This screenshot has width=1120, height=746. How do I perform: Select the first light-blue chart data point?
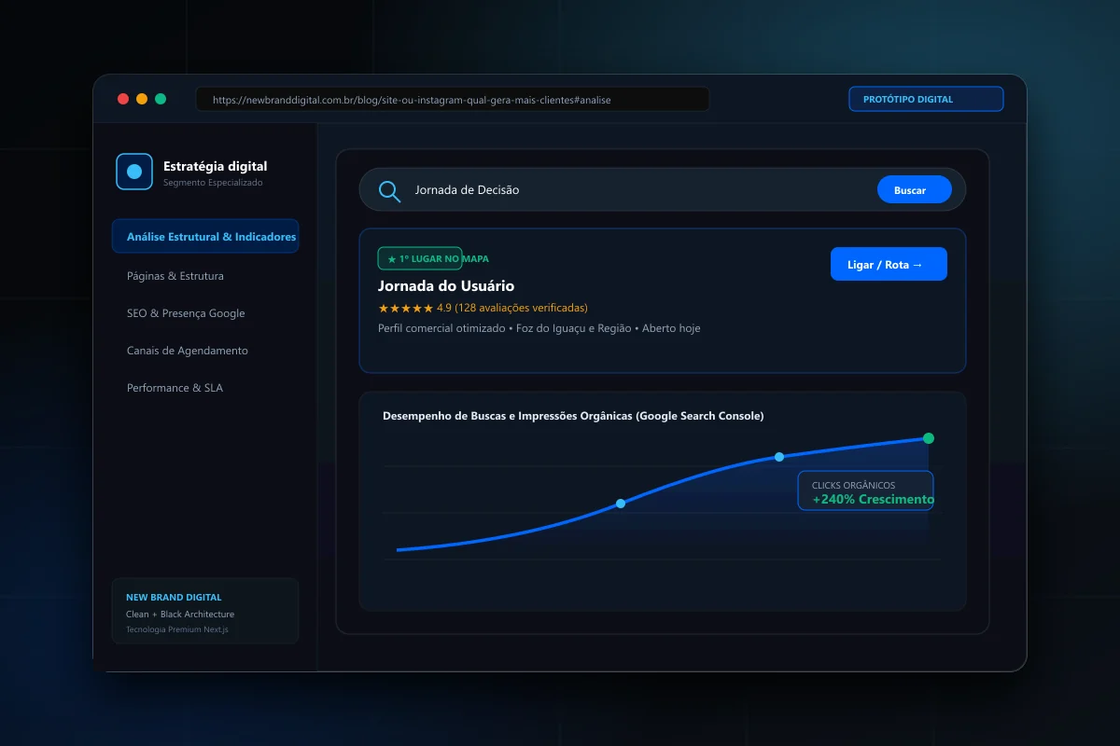[621, 504]
